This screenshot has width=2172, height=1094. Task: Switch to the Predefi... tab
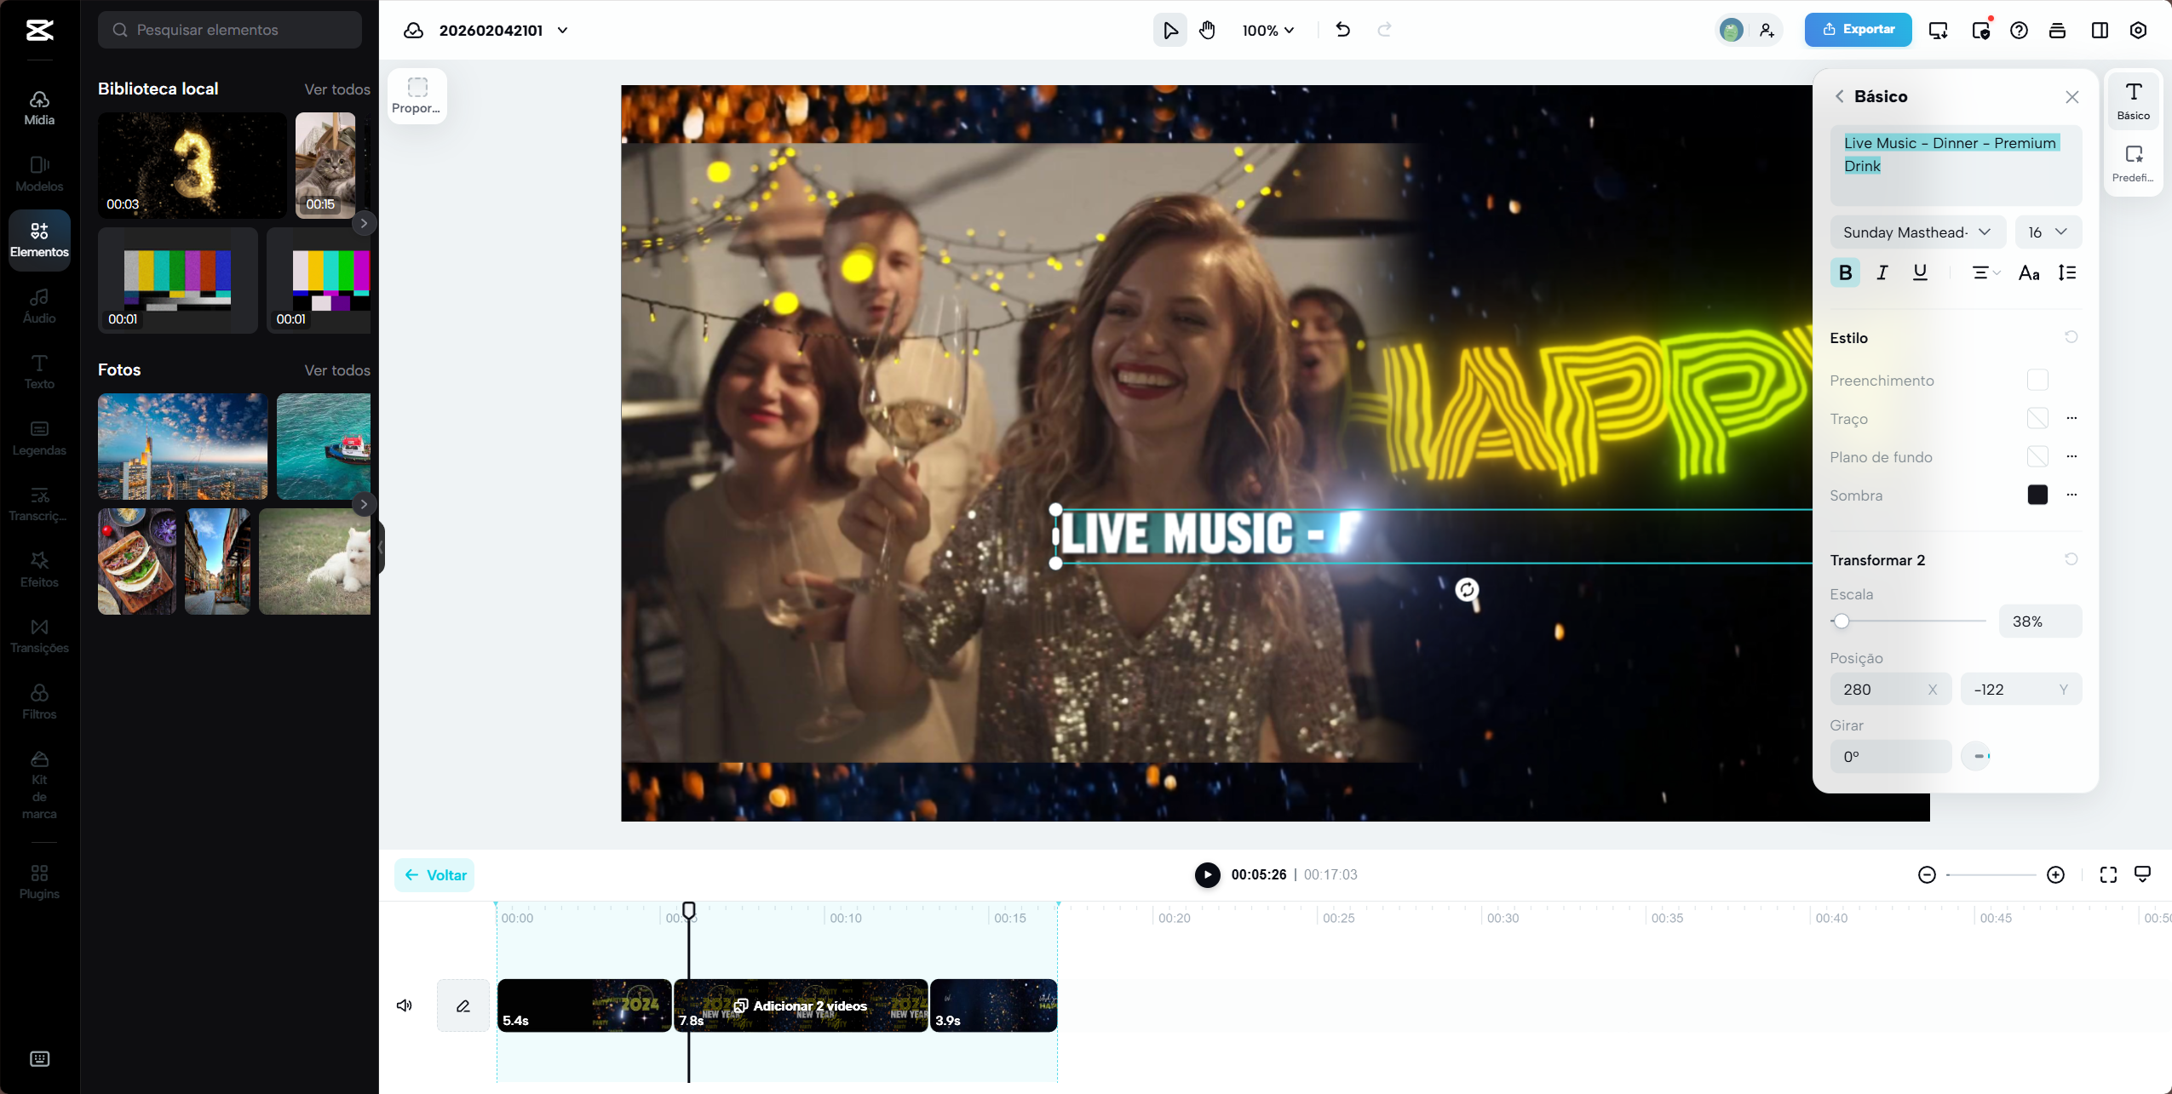[2133, 162]
